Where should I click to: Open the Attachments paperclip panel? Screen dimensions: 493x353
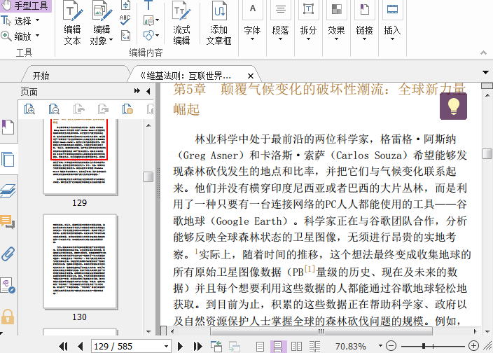click(8, 254)
